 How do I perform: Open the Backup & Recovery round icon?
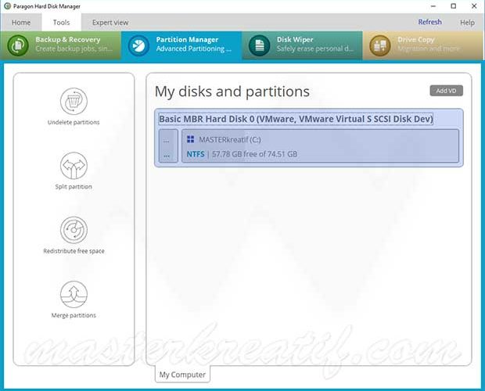pyautogui.click(x=18, y=45)
